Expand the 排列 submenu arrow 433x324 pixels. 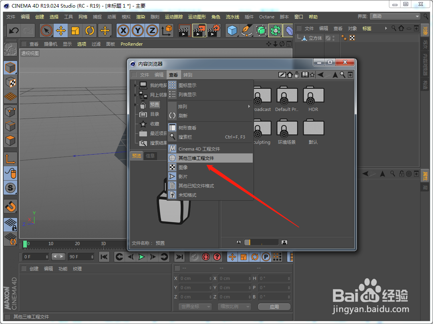pyautogui.click(x=249, y=107)
